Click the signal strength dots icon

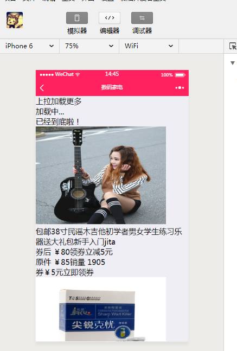47,74
